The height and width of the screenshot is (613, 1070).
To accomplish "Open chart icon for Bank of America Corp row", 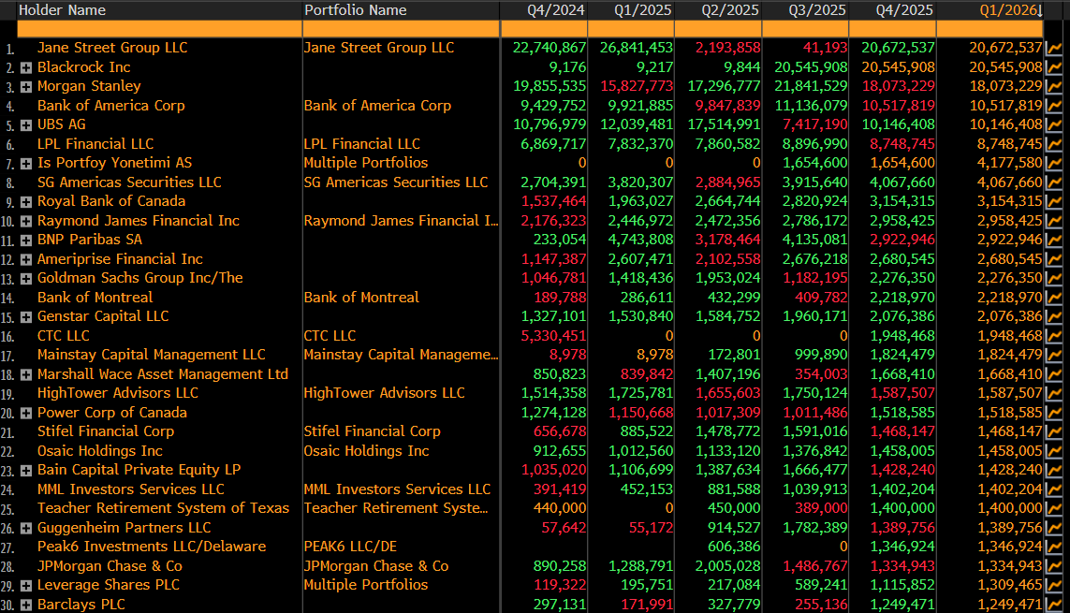I will point(1054,106).
